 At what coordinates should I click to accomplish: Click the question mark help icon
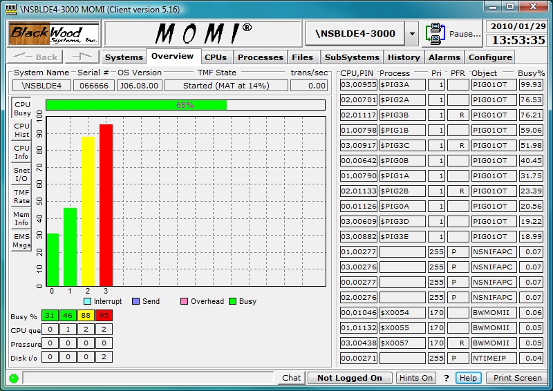[x=447, y=378]
